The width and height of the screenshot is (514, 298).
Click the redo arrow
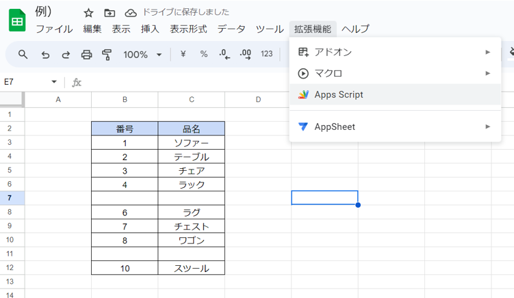pyautogui.click(x=66, y=55)
